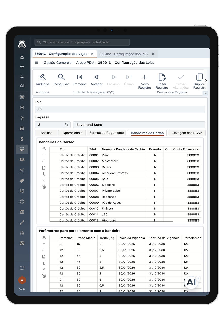
Task: Open the dollar sign financial module
Action: coord(22,139)
